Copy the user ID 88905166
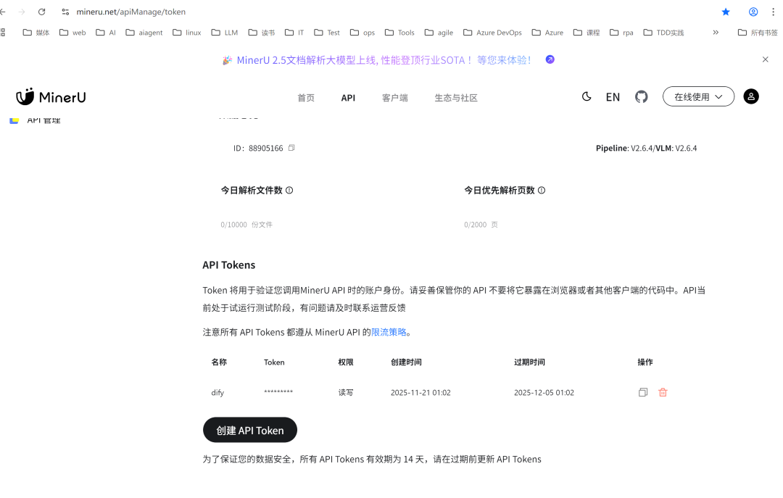Viewport: 783px width, 498px height. coord(291,148)
